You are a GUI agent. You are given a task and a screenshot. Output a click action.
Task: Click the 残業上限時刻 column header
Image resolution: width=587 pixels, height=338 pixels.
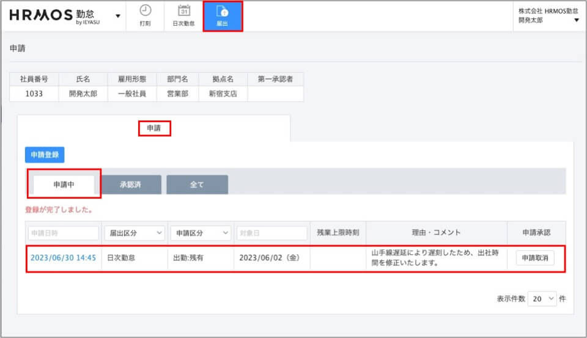click(338, 233)
